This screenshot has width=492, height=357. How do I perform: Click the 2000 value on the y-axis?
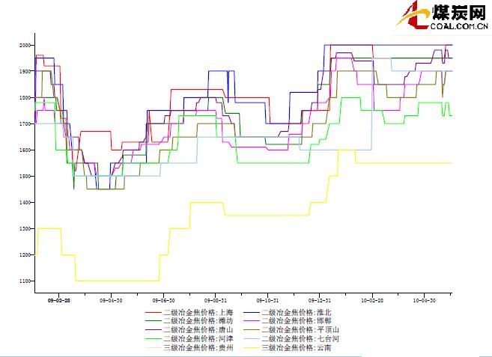click(x=25, y=46)
